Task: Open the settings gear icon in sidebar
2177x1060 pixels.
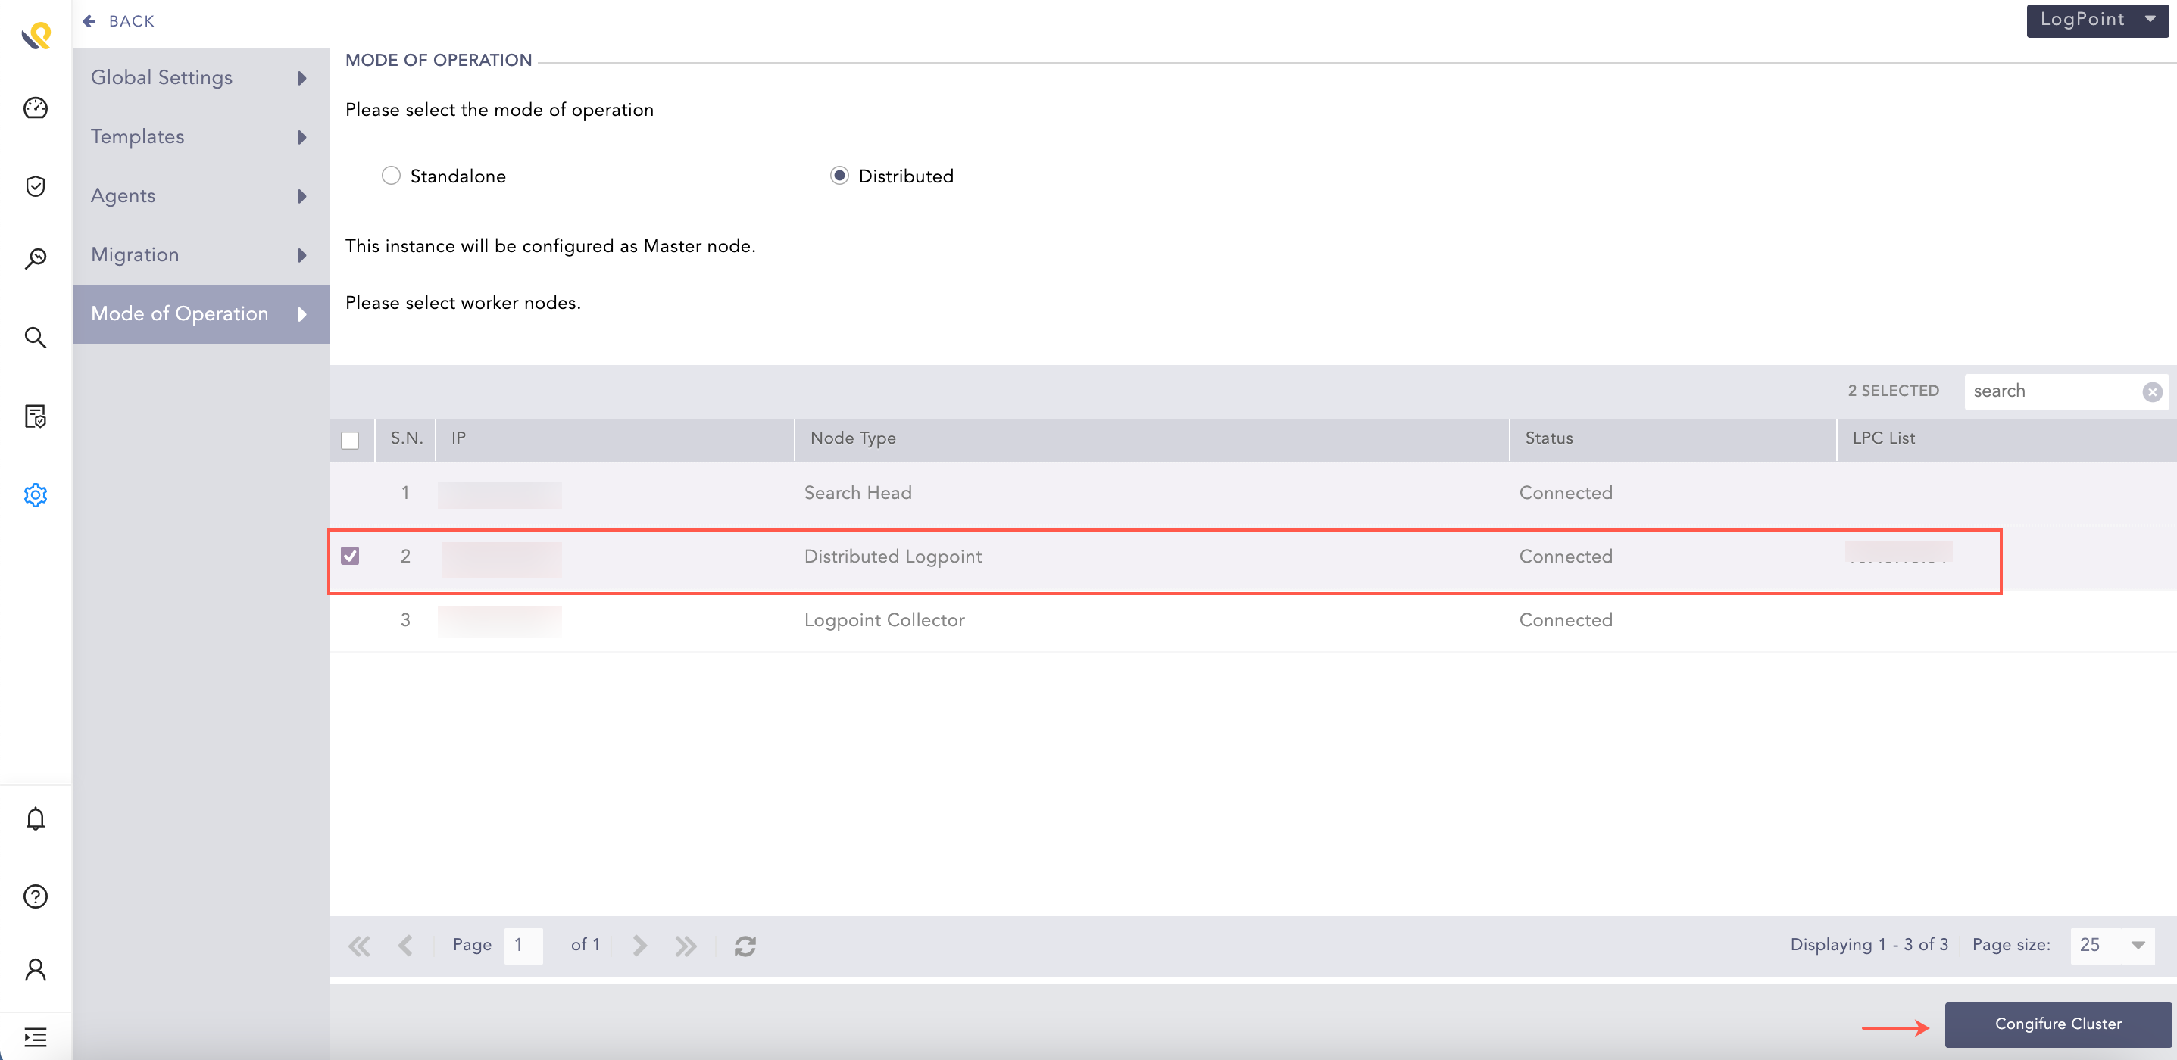Action: point(36,494)
